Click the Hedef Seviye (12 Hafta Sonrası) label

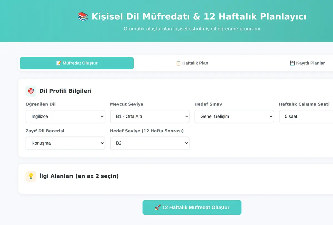click(147, 131)
